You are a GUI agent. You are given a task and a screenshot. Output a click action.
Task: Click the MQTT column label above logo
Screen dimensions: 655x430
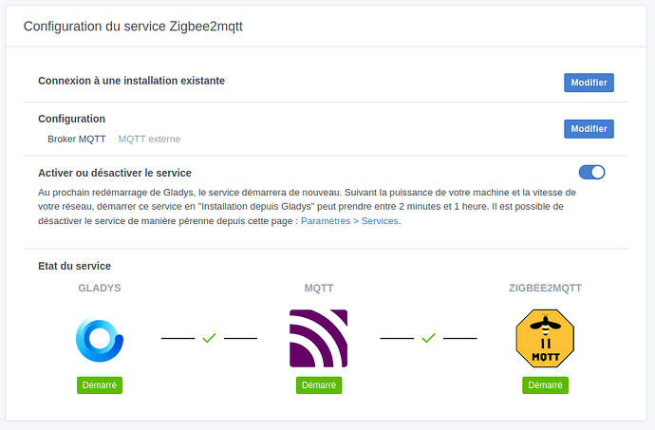coord(318,288)
